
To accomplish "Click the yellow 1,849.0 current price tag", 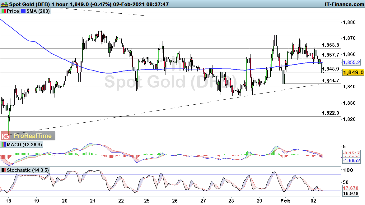I will pos(353,72).
